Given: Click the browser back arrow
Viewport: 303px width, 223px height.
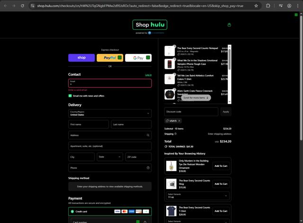Looking at the screenshot, I should (5, 6).
